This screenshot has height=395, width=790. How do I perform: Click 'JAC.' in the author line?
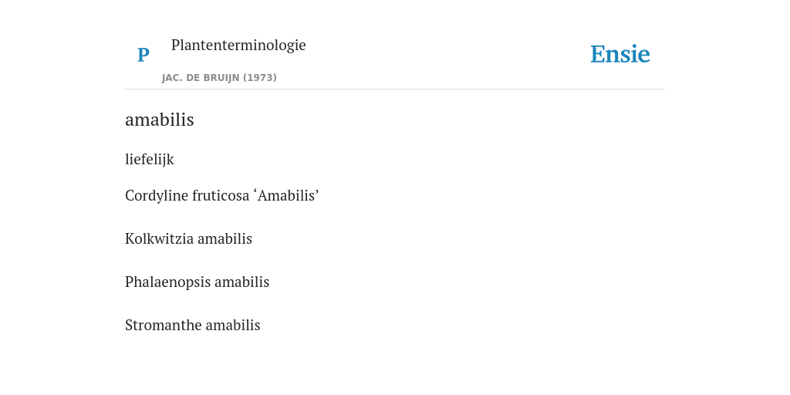point(173,78)
